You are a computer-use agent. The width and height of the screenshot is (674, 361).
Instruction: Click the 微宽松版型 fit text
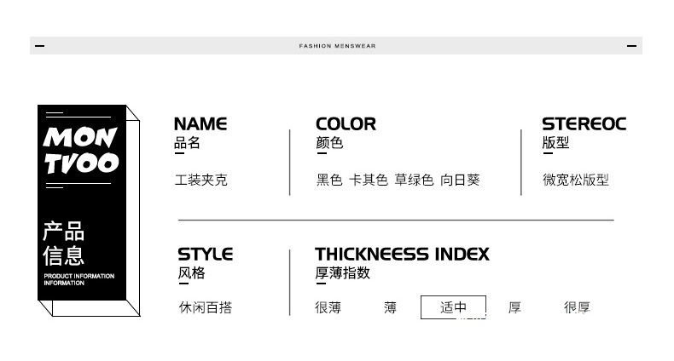(x=576, y=180)
